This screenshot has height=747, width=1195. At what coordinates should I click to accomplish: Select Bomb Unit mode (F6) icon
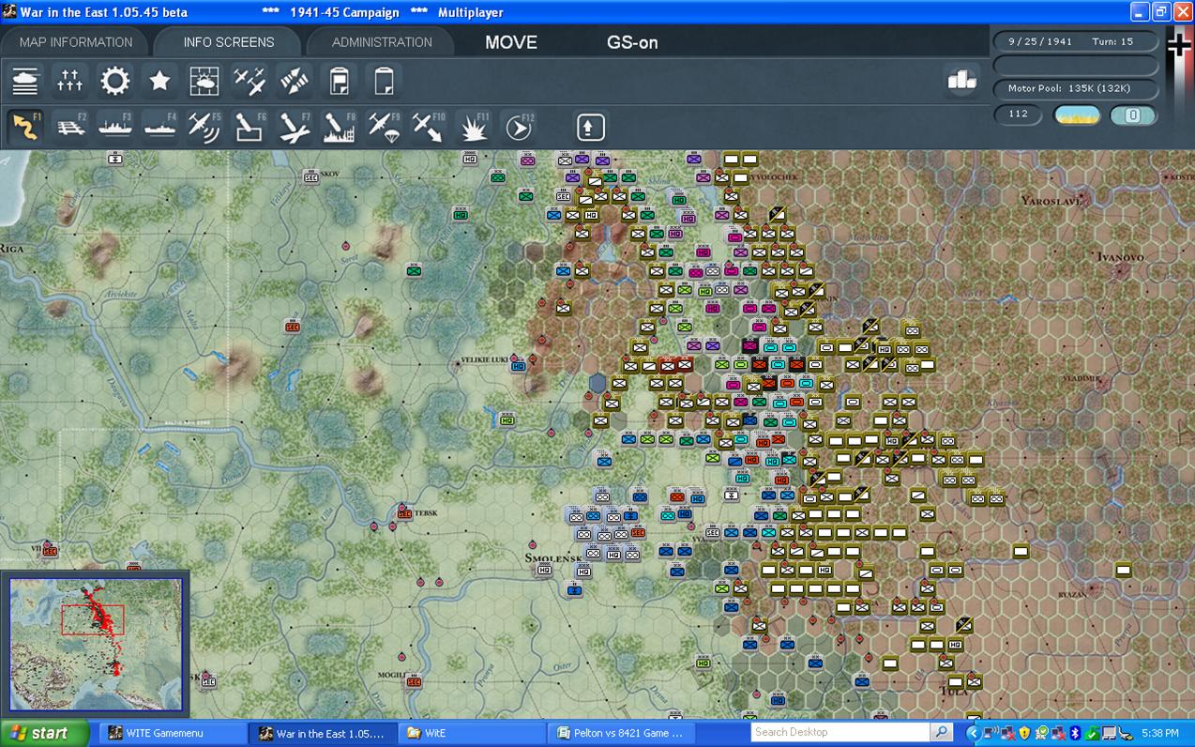coord(250,127)
